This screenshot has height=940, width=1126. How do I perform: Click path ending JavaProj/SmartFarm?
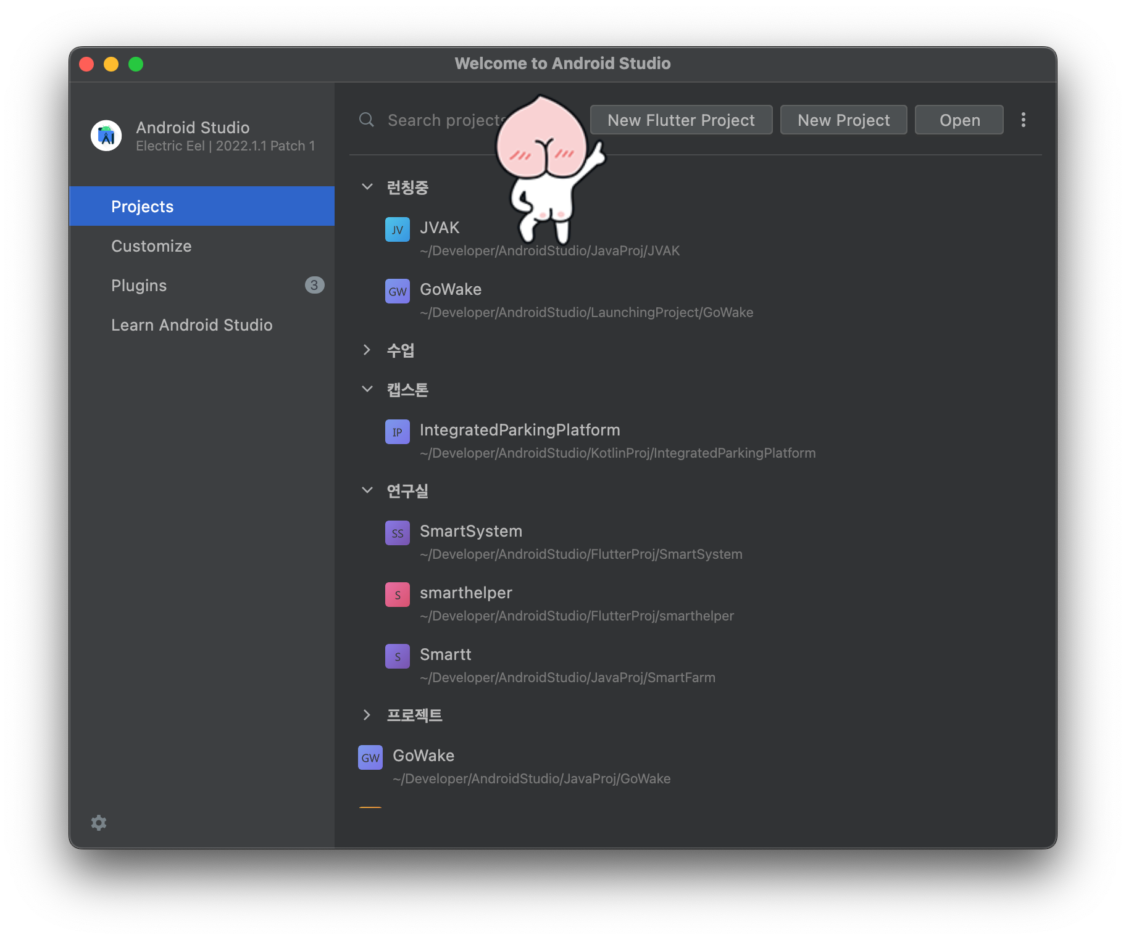tap(567, 678)
